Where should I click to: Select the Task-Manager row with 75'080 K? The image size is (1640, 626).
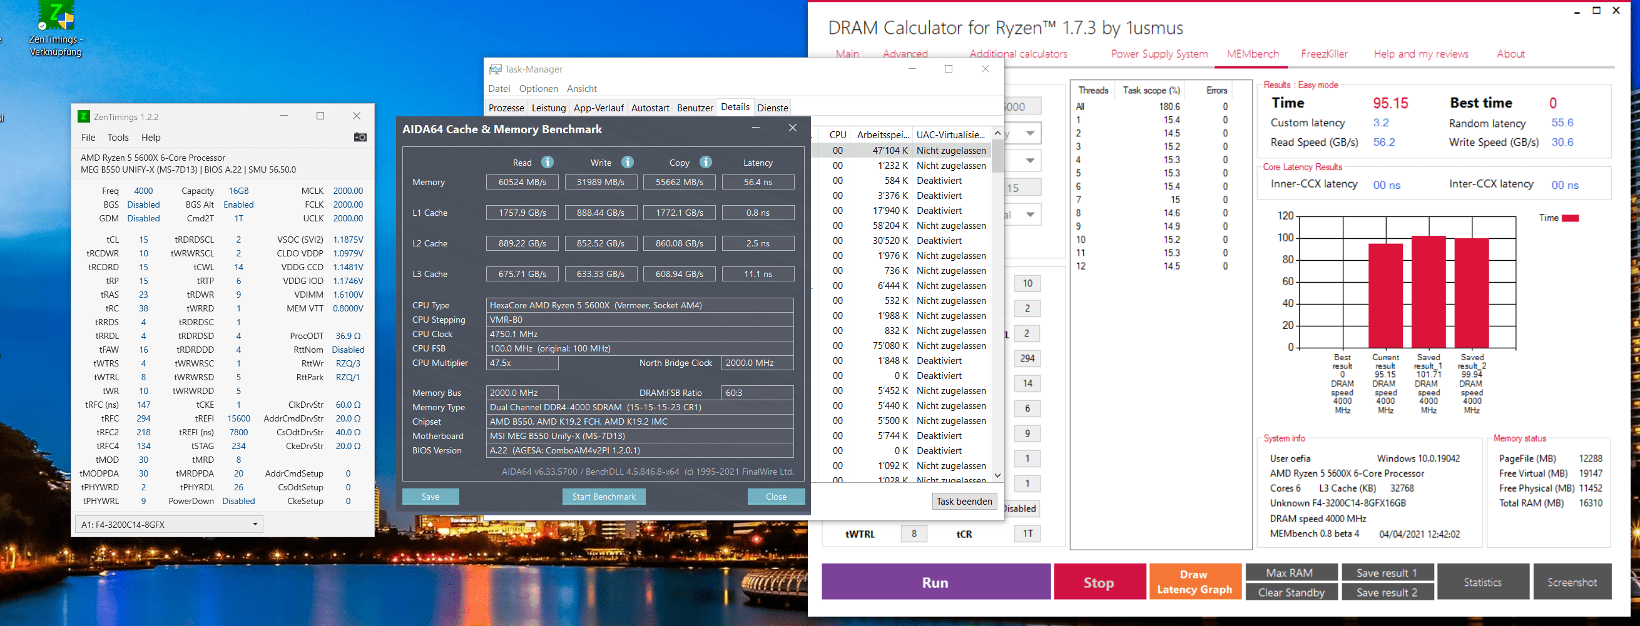(902, 346)
